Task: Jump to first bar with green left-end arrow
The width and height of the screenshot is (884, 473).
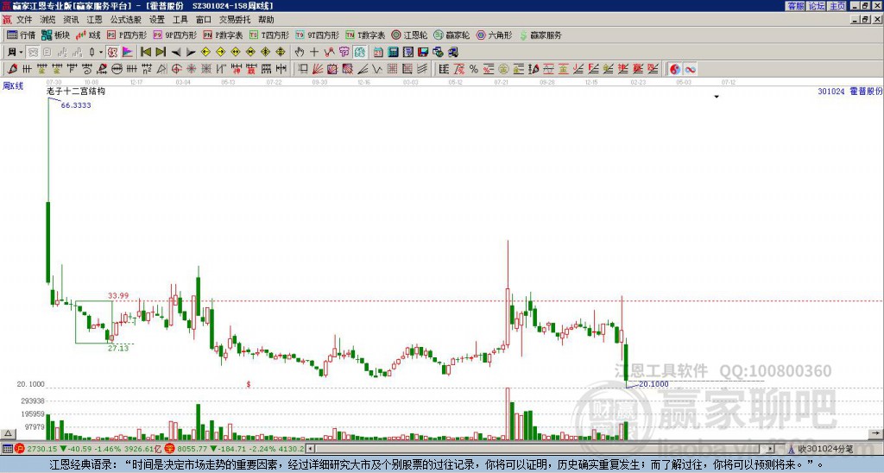Action: point(145,52)
